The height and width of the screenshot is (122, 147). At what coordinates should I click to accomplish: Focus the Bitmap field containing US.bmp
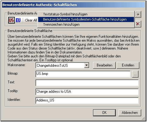[x=83, y=74]
